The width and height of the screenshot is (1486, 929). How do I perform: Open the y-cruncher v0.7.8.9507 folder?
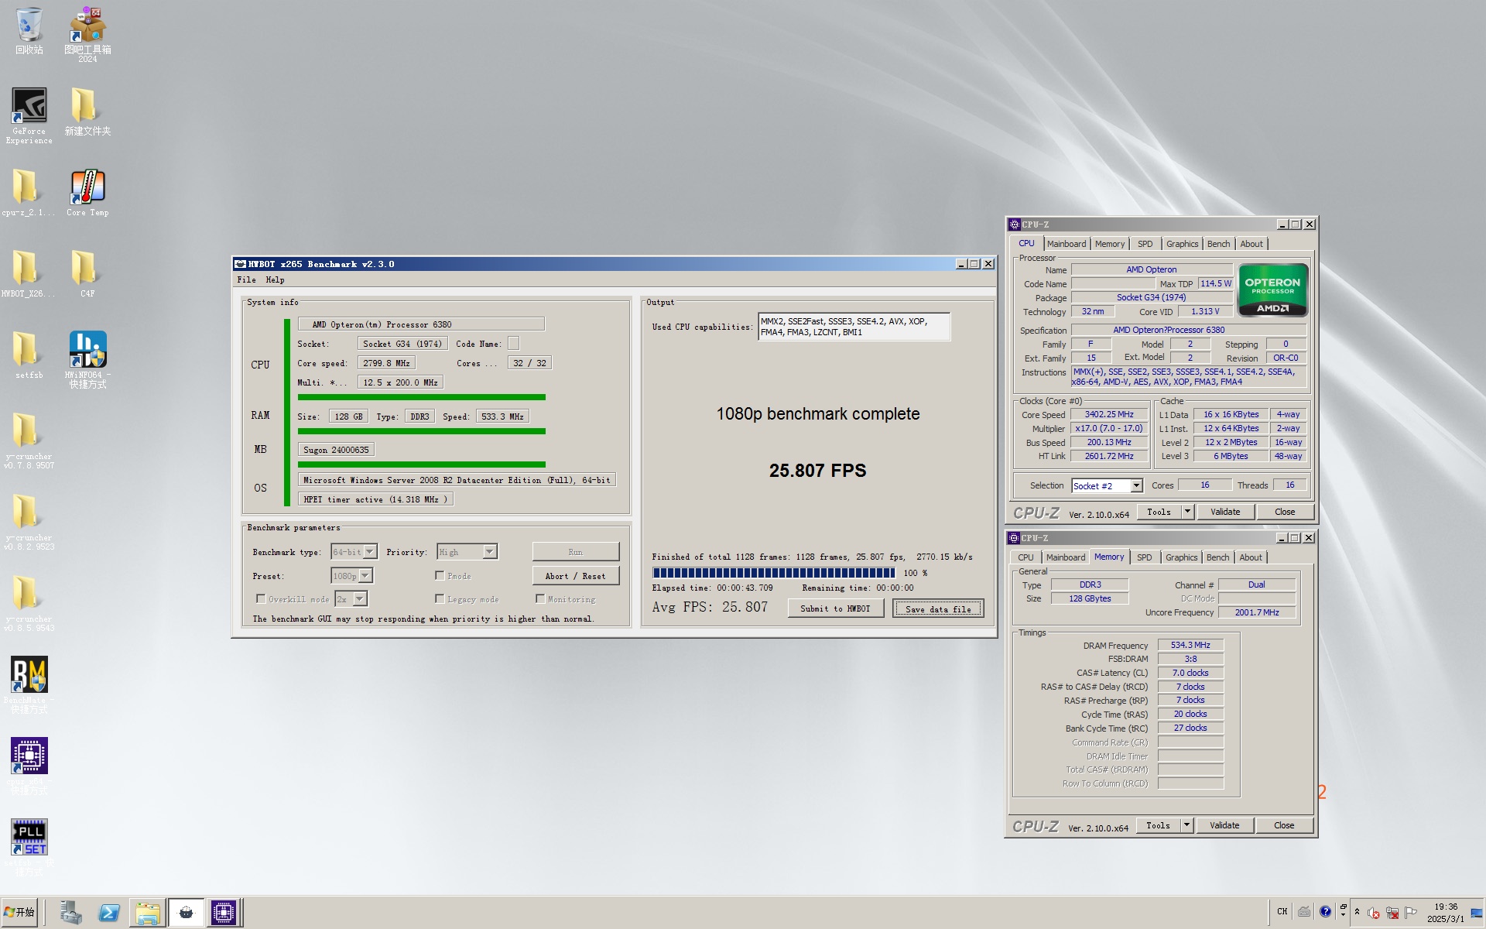[x=29, y=441]
